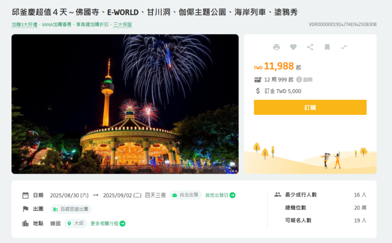This screenshot has width=392, height=243.
Task: Click the share icon
Action: tap(310, 47)
